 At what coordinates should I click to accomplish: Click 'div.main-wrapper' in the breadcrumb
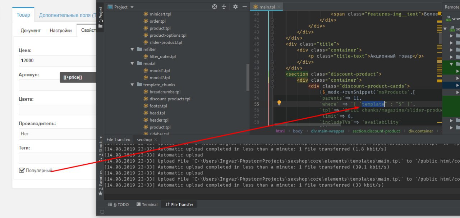328,131
